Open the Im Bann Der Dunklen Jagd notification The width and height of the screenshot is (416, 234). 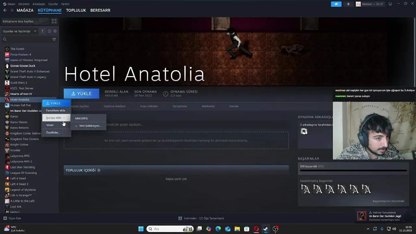pos(384,216)
